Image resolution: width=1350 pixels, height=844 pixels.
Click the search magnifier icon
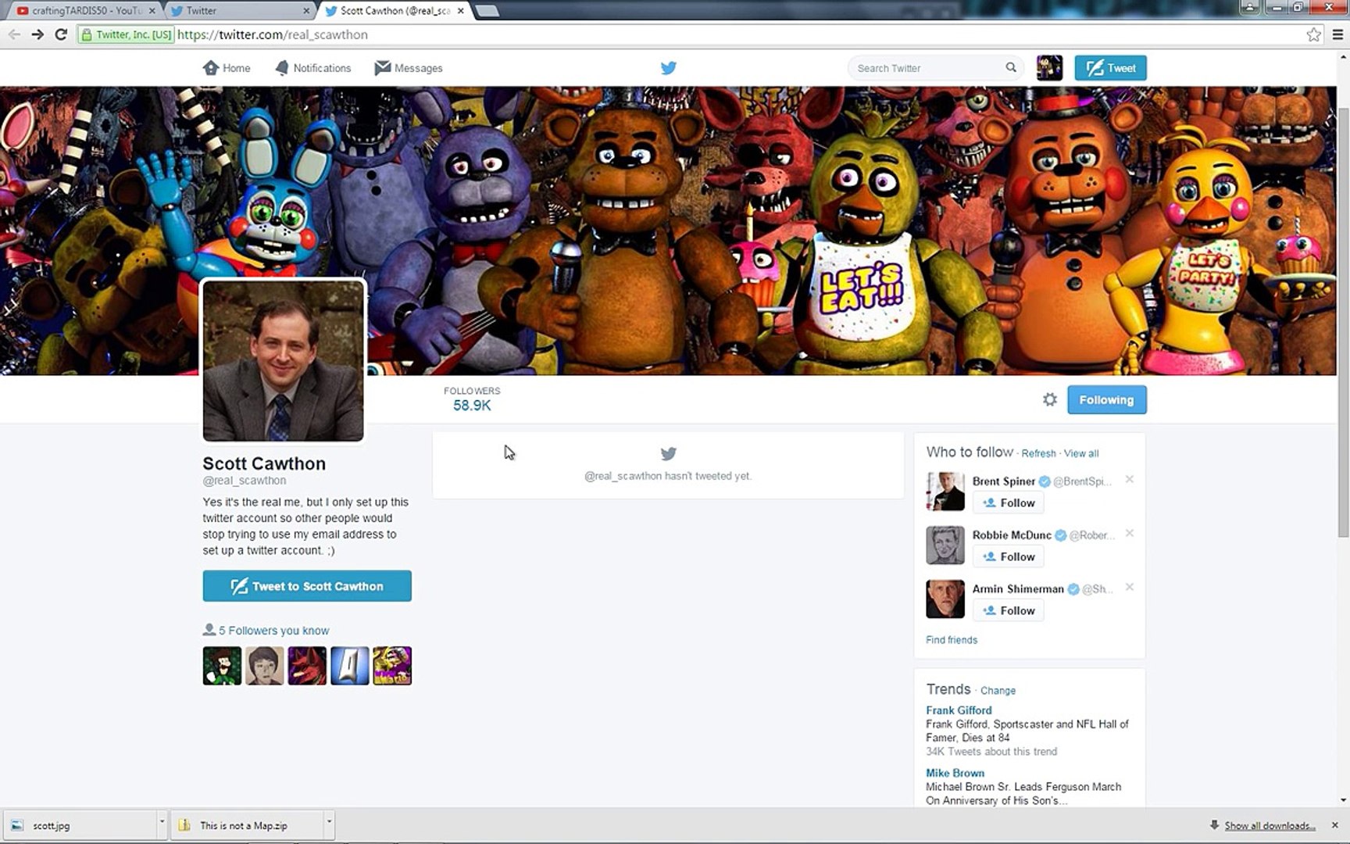tap(1010, 68)
